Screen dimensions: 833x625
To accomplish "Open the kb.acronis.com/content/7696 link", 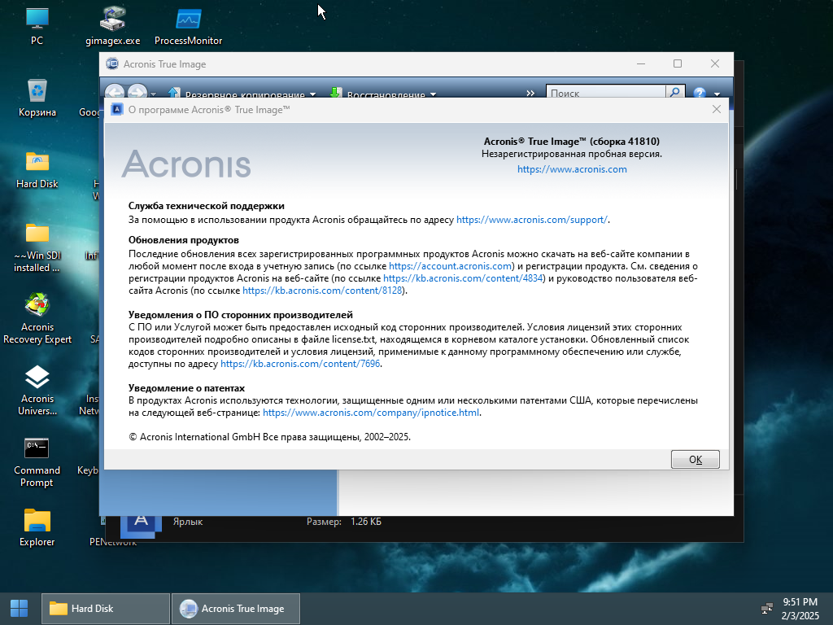I will tap(300, 364).
